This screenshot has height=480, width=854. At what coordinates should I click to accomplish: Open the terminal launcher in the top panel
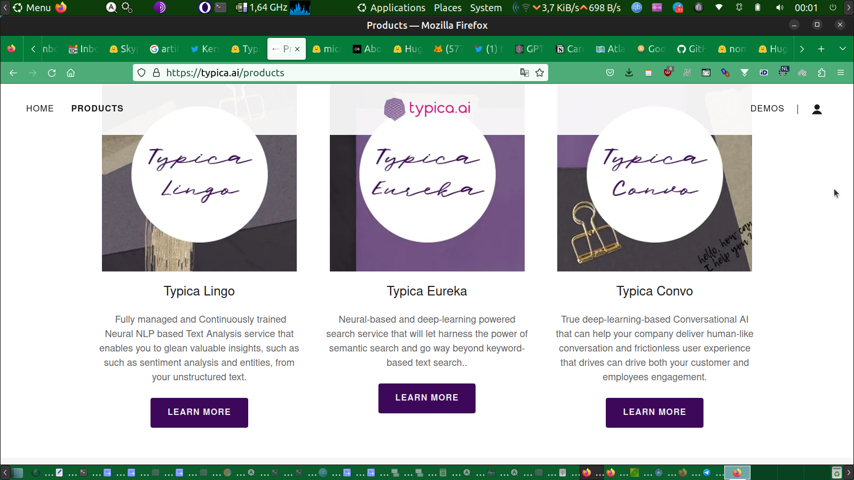point(220,7)
